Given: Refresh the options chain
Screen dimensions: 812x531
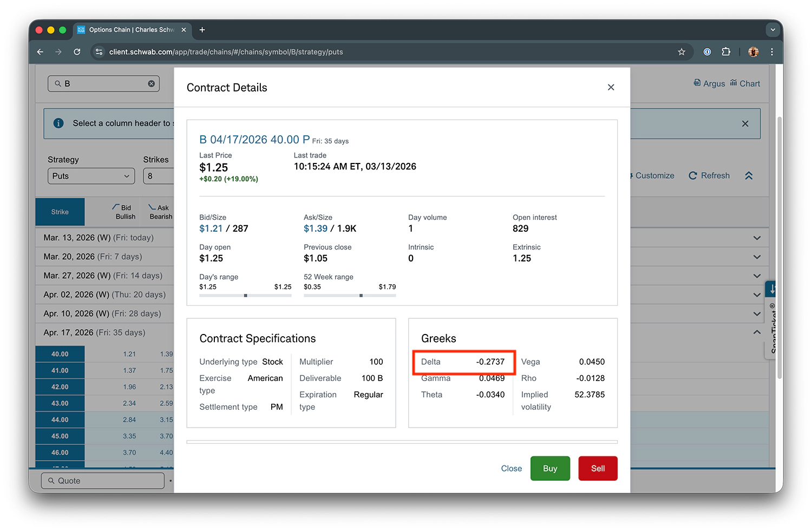Looking at the screenshot, I should pyautogui.click(x=709, y=175).
